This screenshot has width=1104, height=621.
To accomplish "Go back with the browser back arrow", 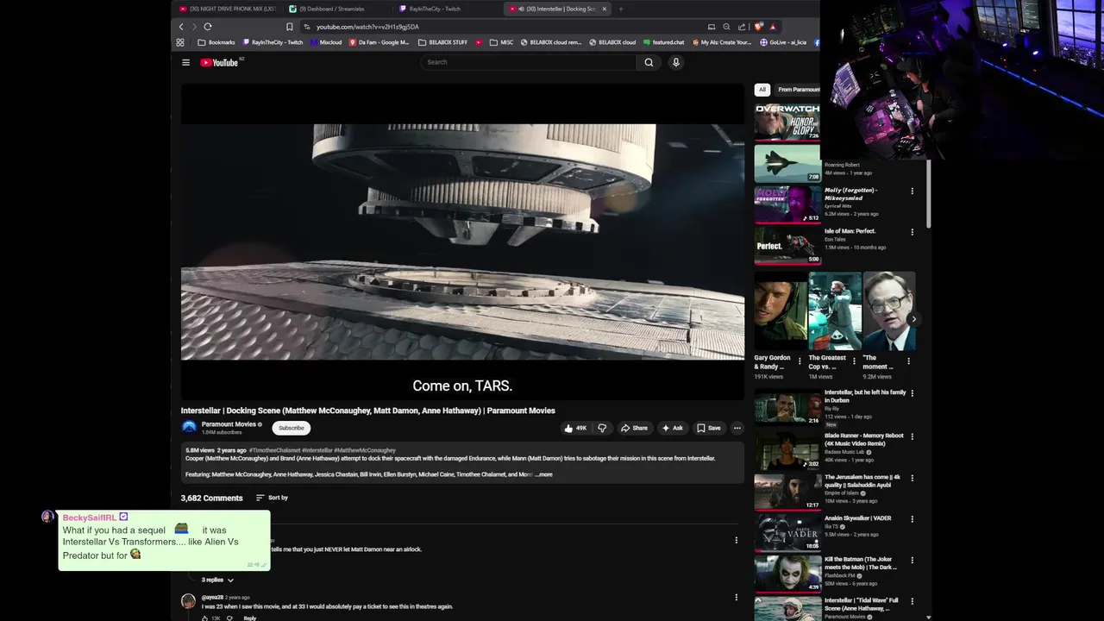I will 181,27.
